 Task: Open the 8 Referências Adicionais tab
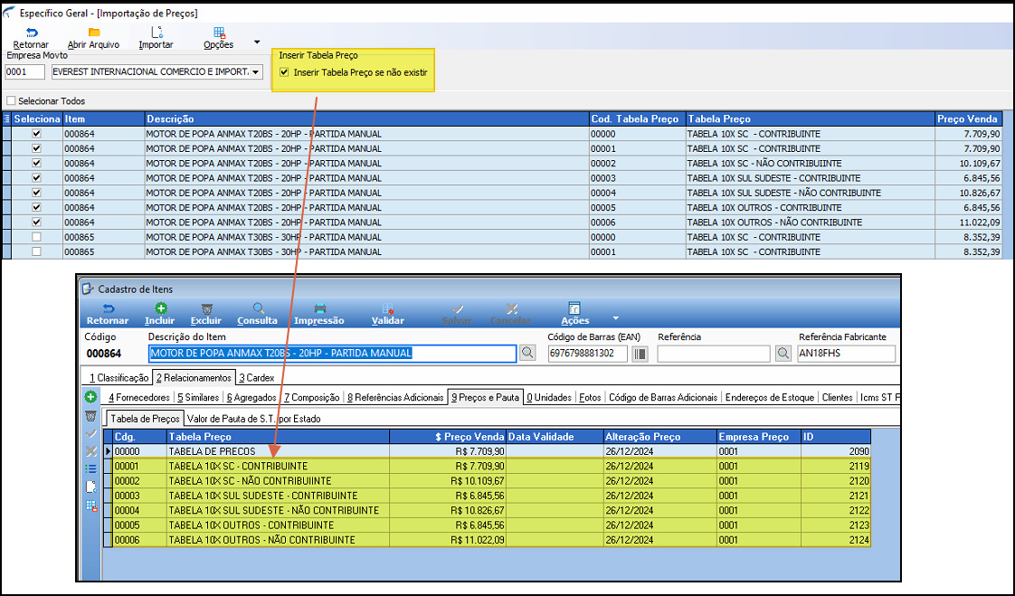pyautogui.click(x=395, y=397)
